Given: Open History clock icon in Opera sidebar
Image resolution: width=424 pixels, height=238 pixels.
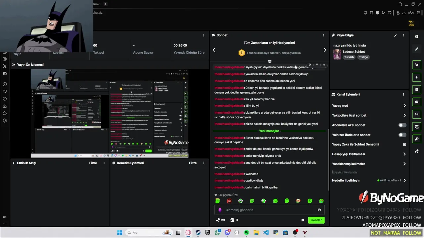Looking at the screenshot, I should pyautogui.click(x=5, y=99).
